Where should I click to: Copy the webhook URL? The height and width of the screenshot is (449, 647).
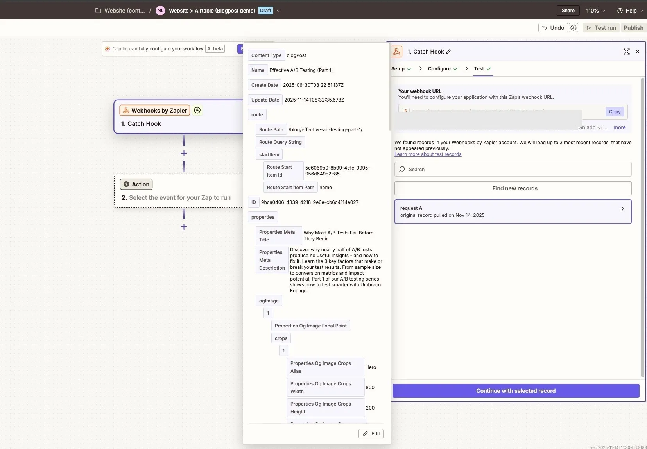coord(614,112)
